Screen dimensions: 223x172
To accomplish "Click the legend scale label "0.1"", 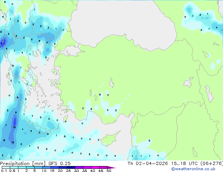I will coord(4,171).
